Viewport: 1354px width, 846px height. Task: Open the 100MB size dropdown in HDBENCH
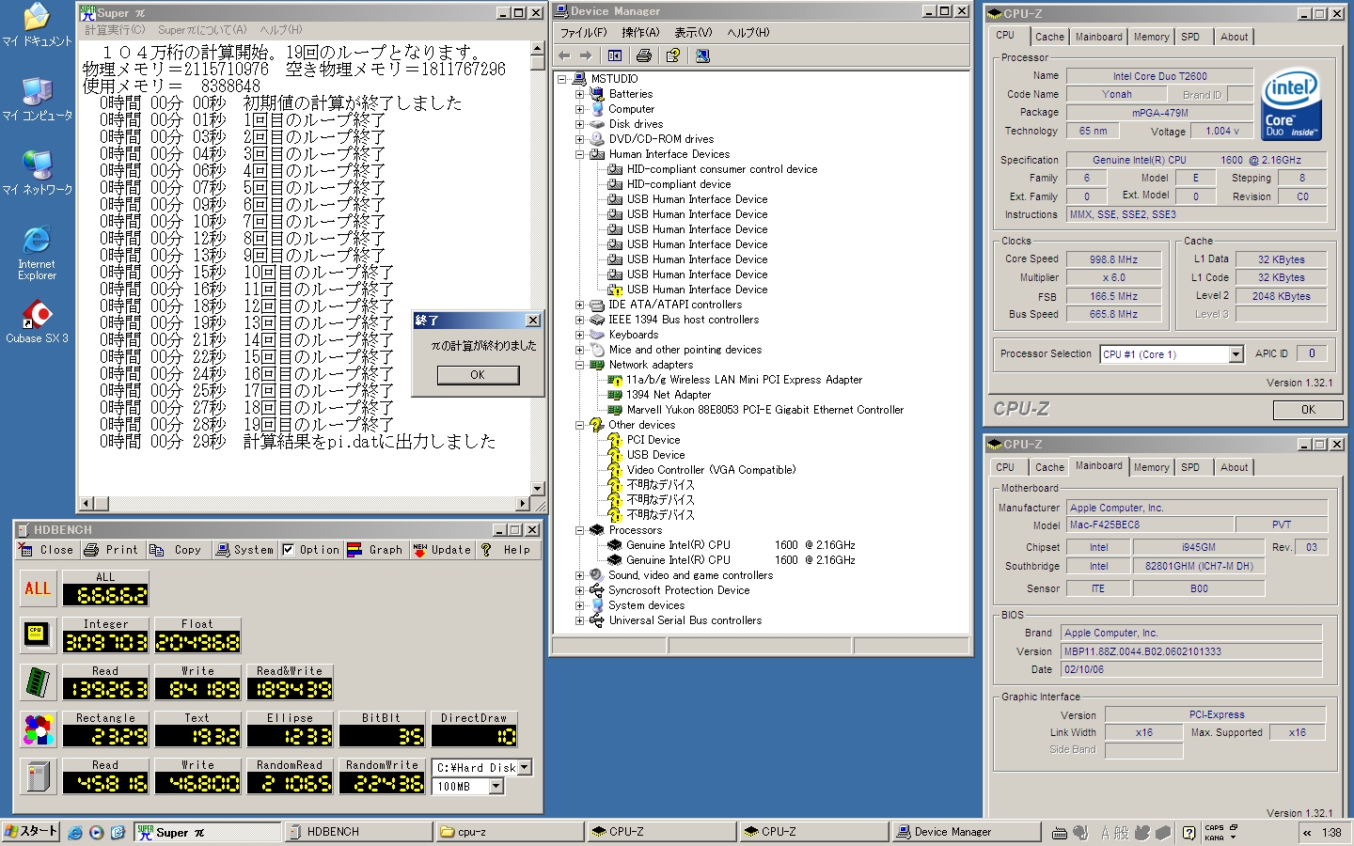click(496, 786)
